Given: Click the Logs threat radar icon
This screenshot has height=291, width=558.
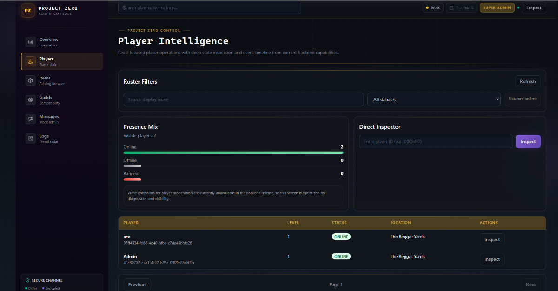Looking at the screenshot, I should 30,138.
